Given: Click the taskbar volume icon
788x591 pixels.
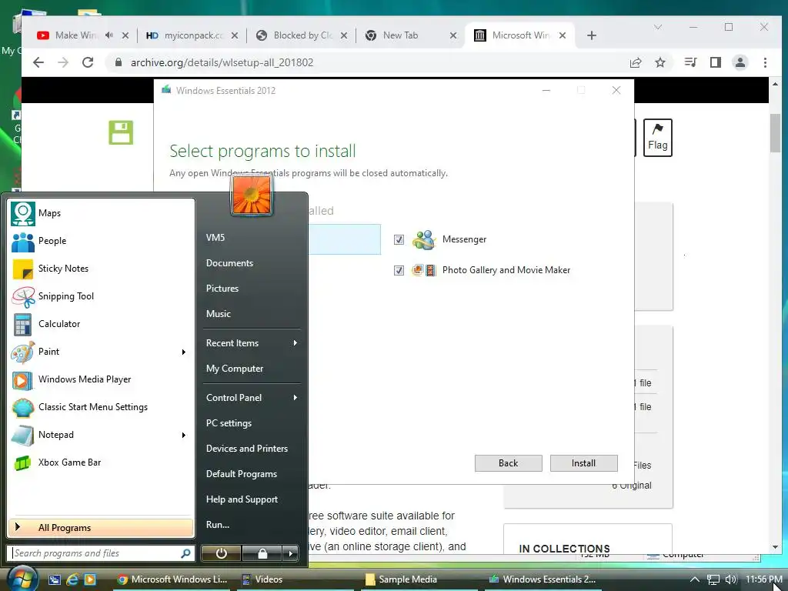Looking at the screenshot, I should [x=731, y=579].
